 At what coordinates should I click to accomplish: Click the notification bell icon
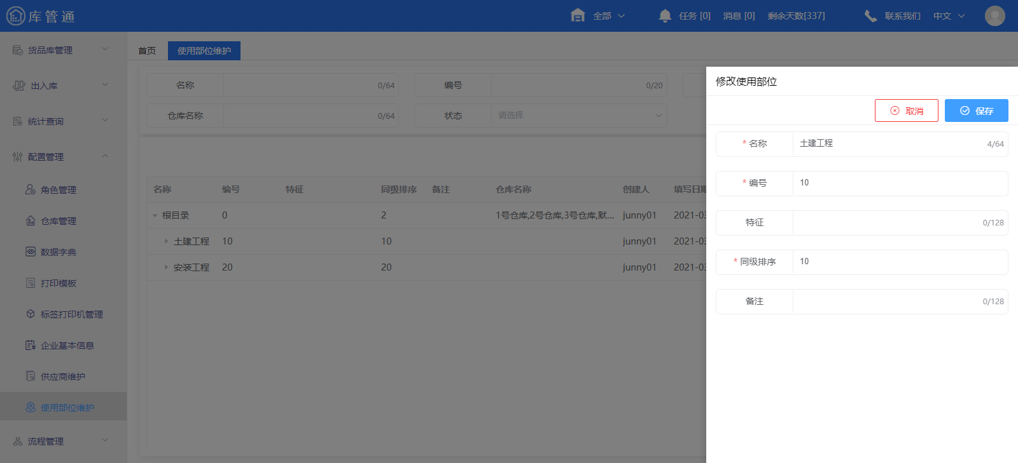pos(665,16)
